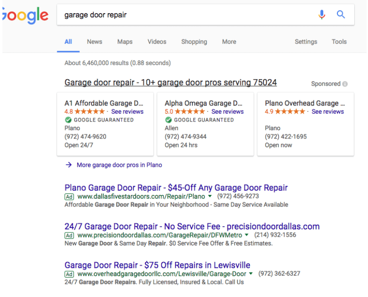Expand the dropdown arrow beside overheadgaragedoorllc.com URL
The image size is (368, 297).
[251, 274]
